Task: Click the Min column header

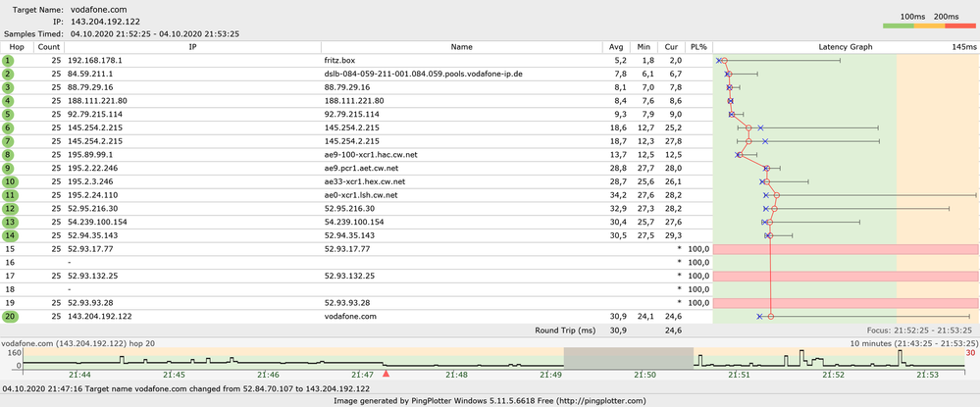Action: pos(644,47)
